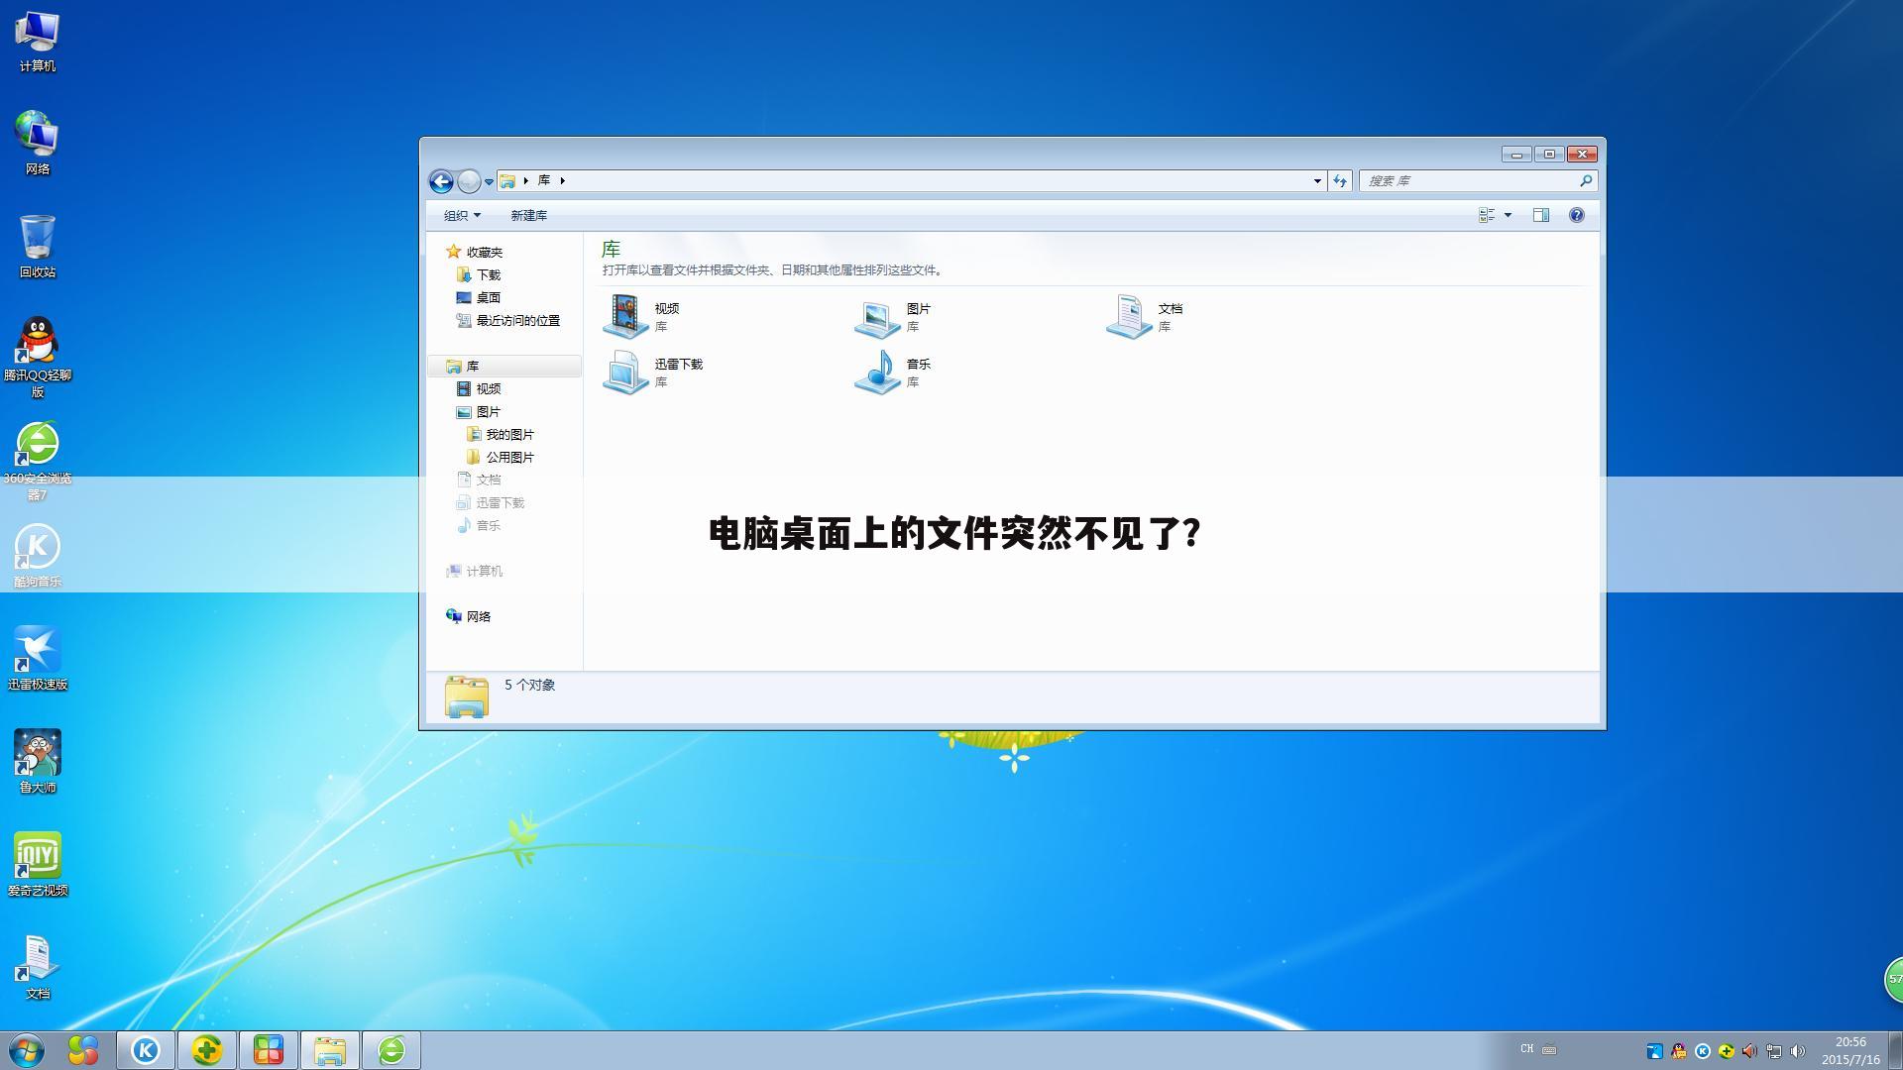The image size is (1903, 1070).
Task: Refresh the library address bar
Action: [x=1340, y=180]
